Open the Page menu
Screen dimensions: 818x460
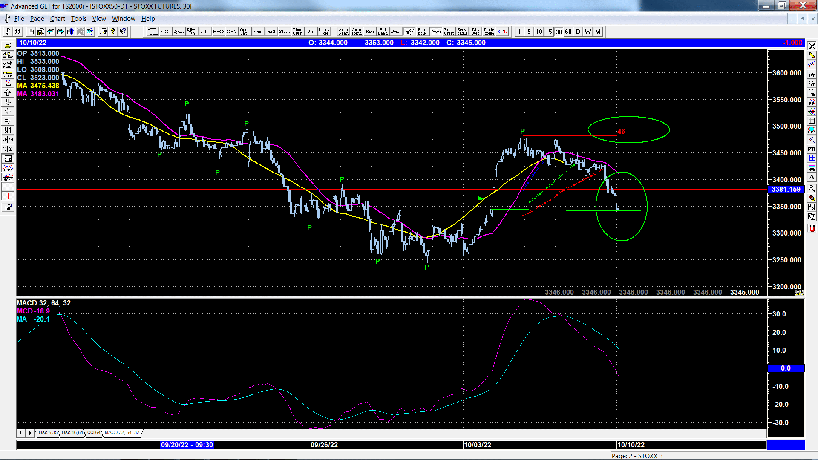(37, 19)
